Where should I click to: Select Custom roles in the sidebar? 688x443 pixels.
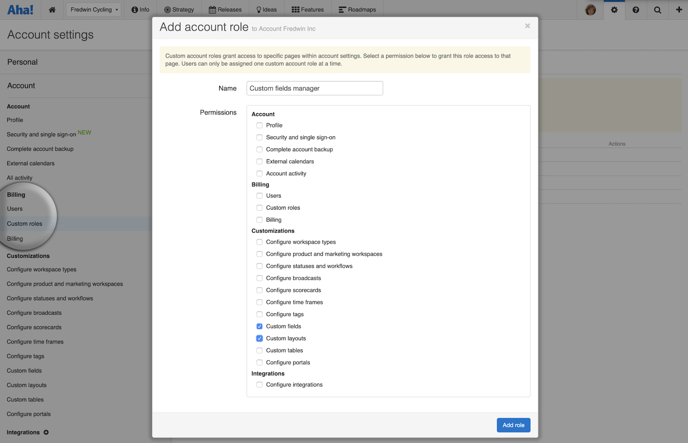click(x=24, y=223)
